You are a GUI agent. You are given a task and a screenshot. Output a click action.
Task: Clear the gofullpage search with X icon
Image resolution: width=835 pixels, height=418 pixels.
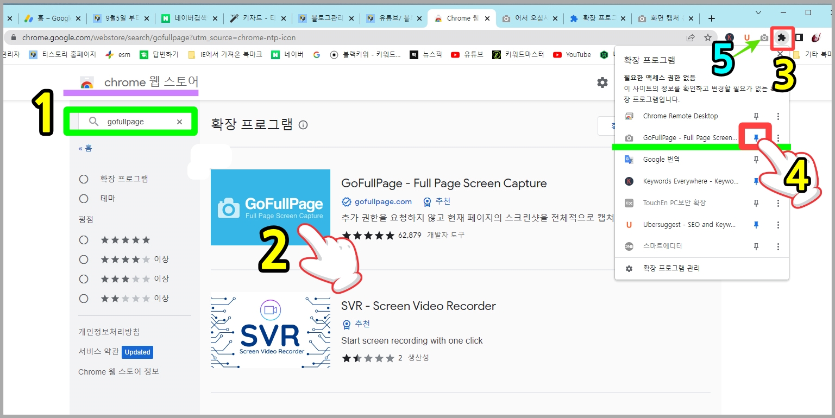point(179,122)
